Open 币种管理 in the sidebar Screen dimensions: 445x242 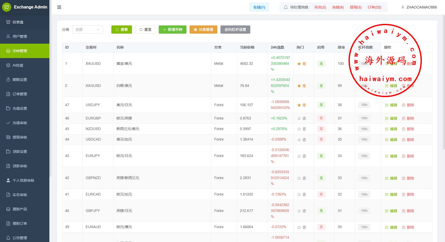(25, 51)
